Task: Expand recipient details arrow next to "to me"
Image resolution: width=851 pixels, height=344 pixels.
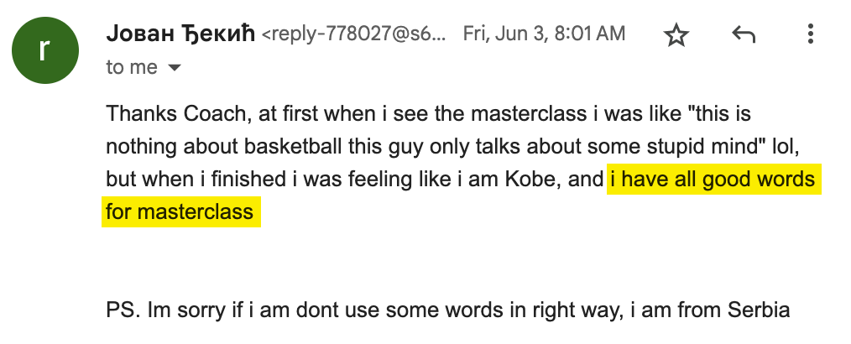Action: pos(175,68)
